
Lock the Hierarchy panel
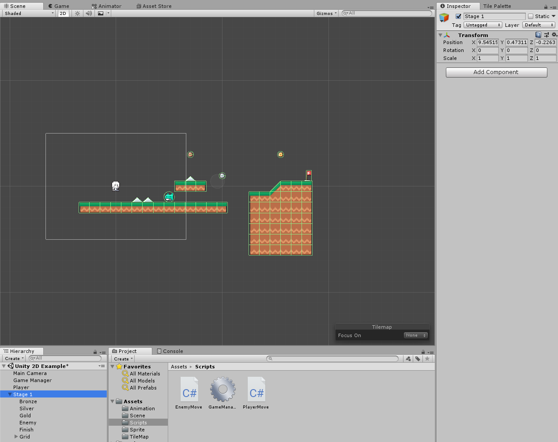coord(95,352)
